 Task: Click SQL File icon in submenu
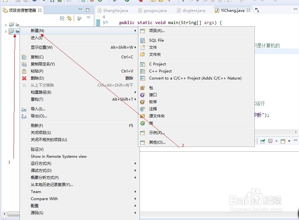(143, 40)
